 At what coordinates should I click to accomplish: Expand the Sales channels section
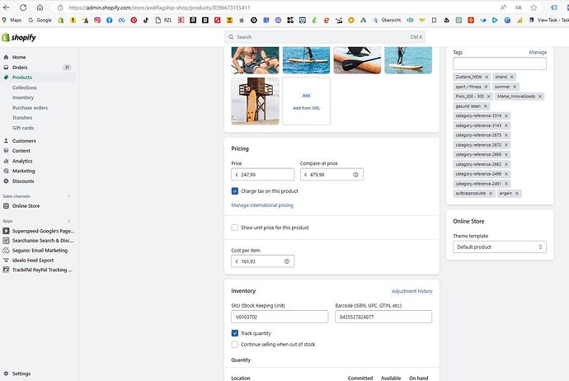click(x=69, y=196)
